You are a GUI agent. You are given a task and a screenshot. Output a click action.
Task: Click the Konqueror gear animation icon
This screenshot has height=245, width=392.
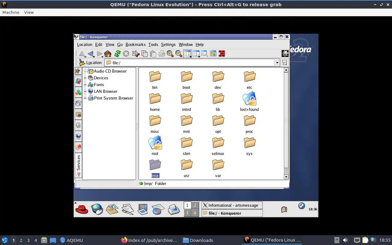pyautogui.click(x=285, y=54)
